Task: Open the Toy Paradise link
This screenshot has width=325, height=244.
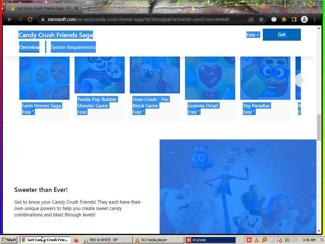Action: click(x=256, y=105)
